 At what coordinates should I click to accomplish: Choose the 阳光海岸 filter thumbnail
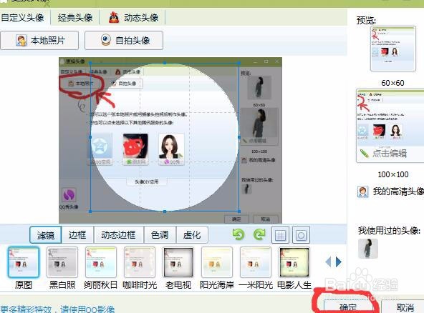pos(217,262)
